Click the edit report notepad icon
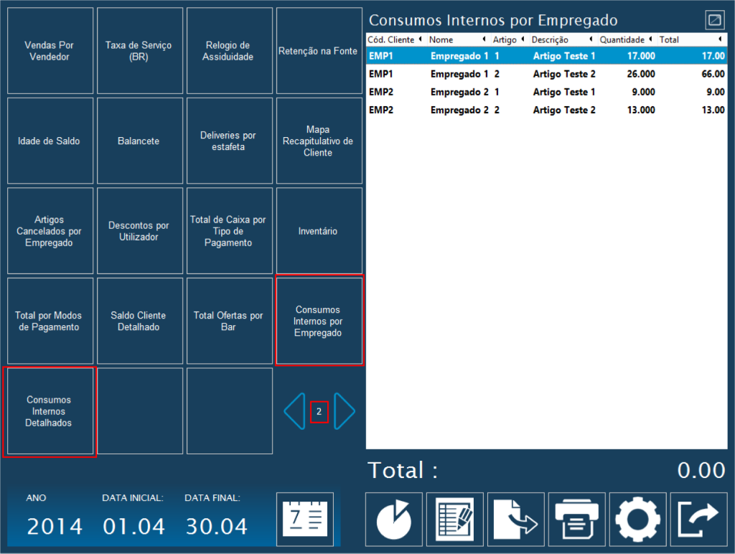 coord(455,520)
